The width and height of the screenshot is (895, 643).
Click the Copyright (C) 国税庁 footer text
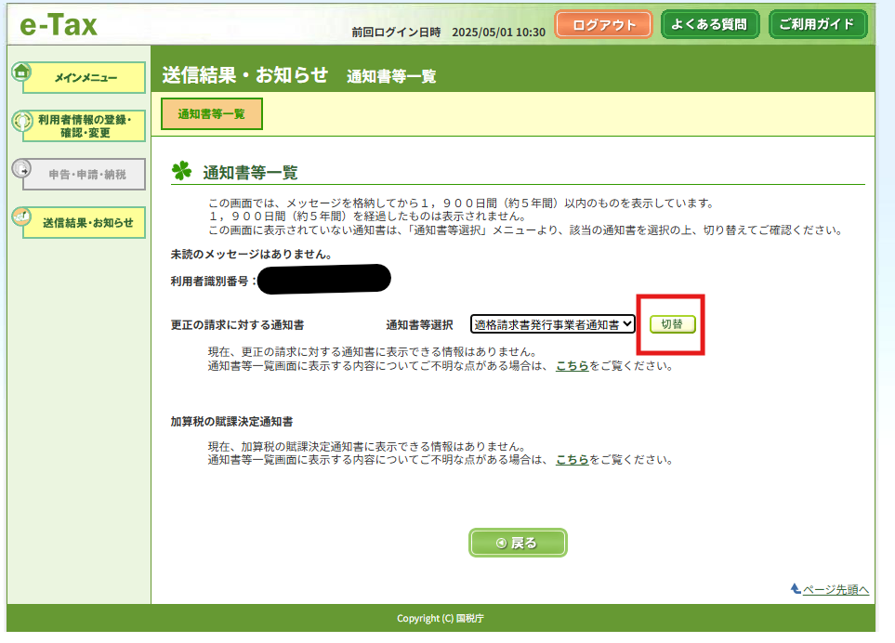coord(441,619)
